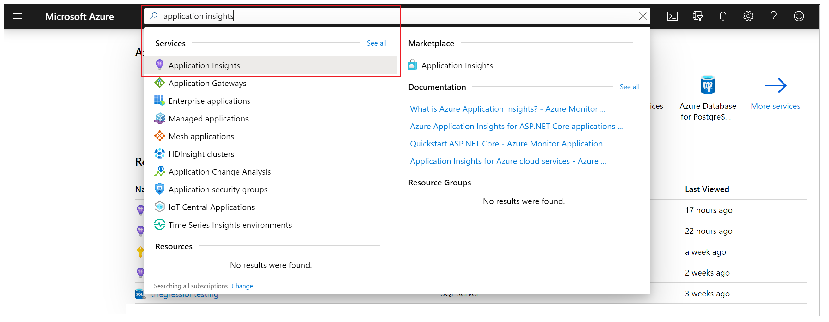Click the '3 weeks ago' cell
This screenshot has width=829, height=322.
point(707,294)
